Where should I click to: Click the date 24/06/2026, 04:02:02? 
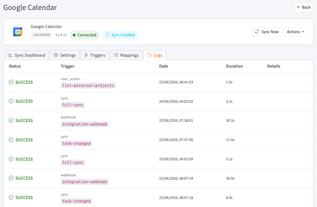pyautogui.click(x=176, y=101)
